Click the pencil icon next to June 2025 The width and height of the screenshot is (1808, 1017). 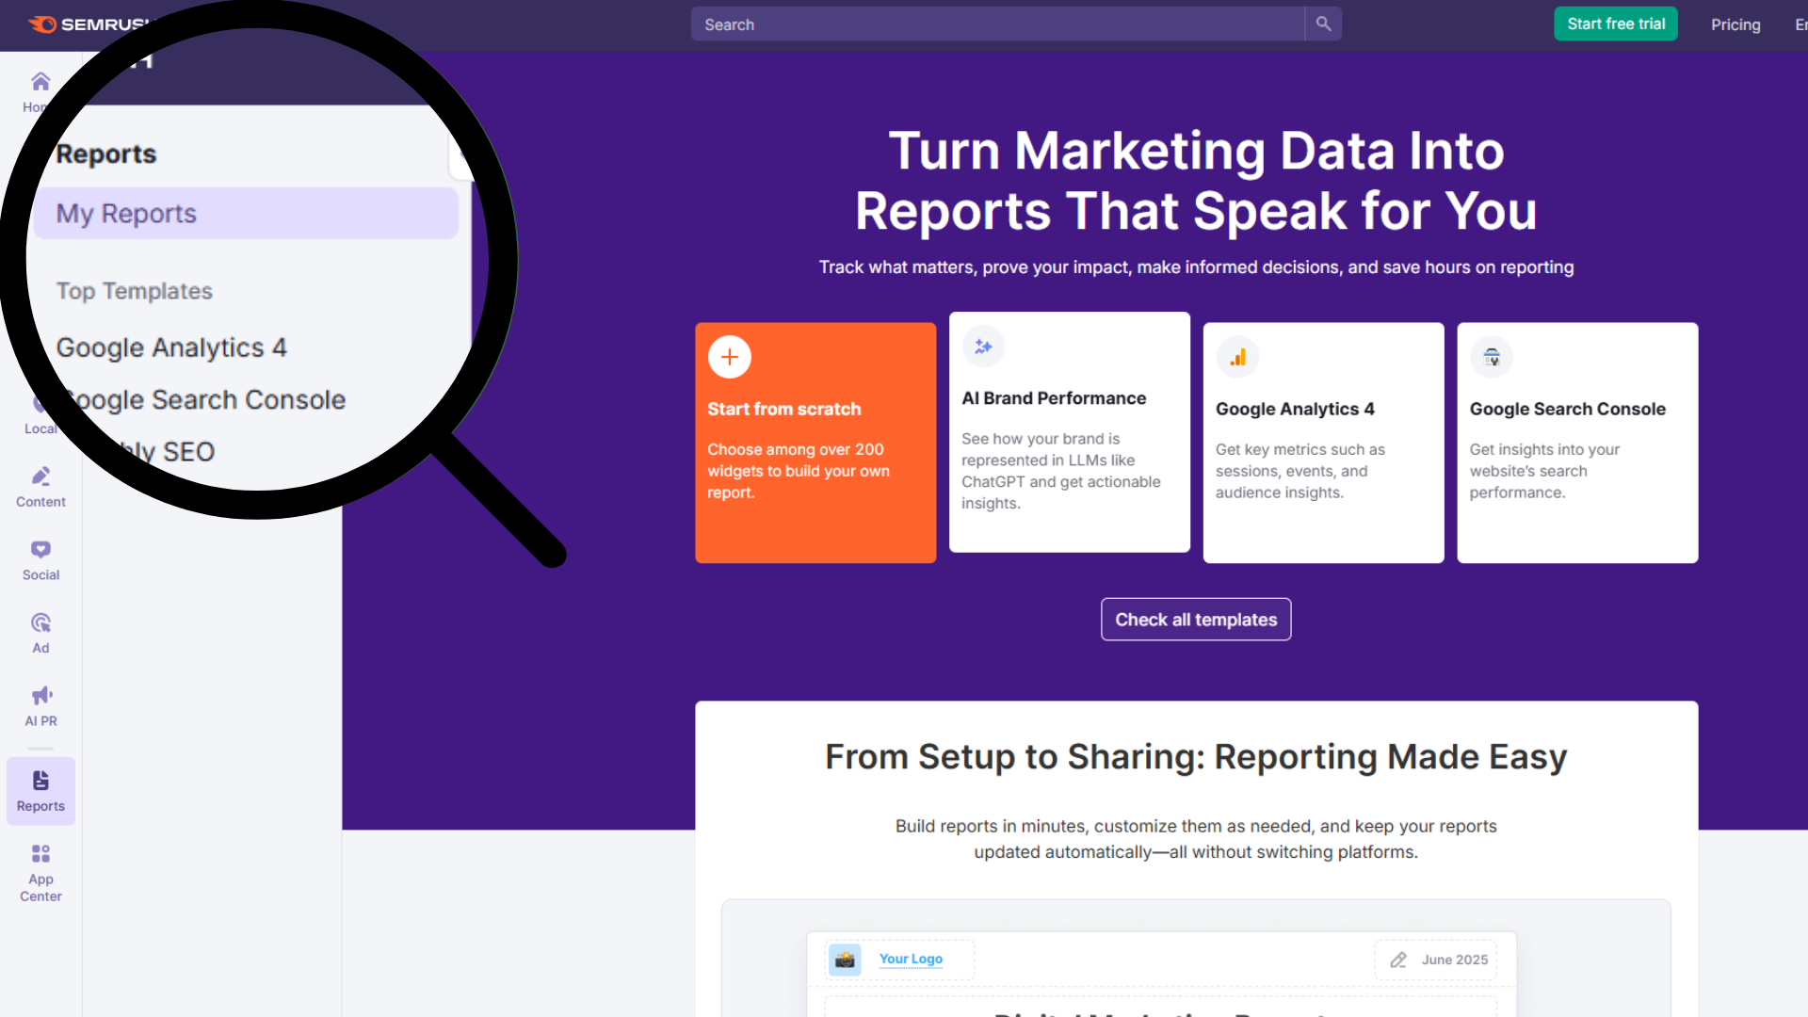(1398, 960)
